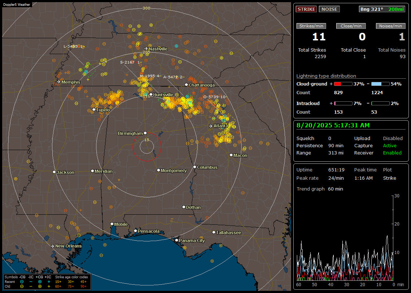Select the Chattanooga city marker dot

[x=186, y=85]
